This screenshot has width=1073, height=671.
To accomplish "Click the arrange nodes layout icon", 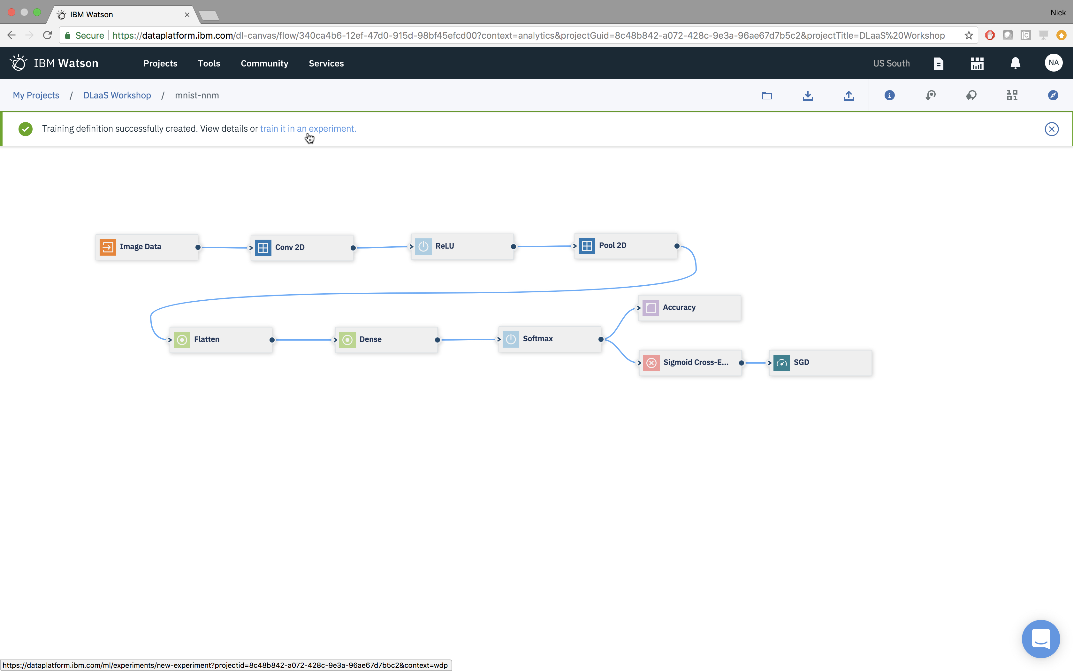I will point(1012,96).
